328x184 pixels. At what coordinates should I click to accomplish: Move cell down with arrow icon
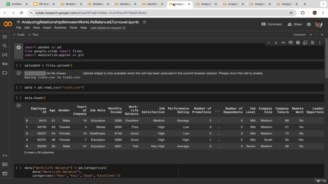point(276,42)
